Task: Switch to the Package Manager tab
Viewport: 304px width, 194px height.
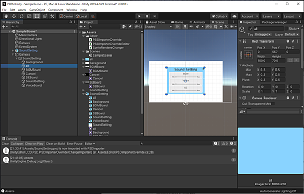Action: [274, 22]
